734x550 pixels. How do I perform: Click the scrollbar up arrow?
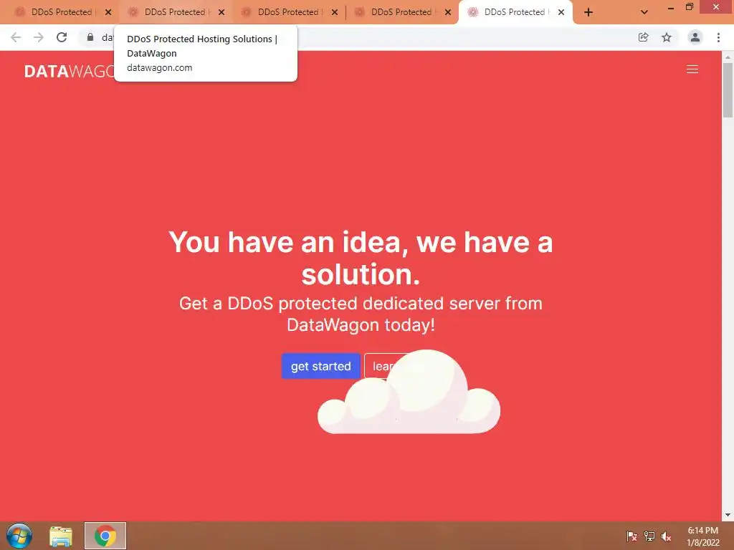tap(728, 57)
